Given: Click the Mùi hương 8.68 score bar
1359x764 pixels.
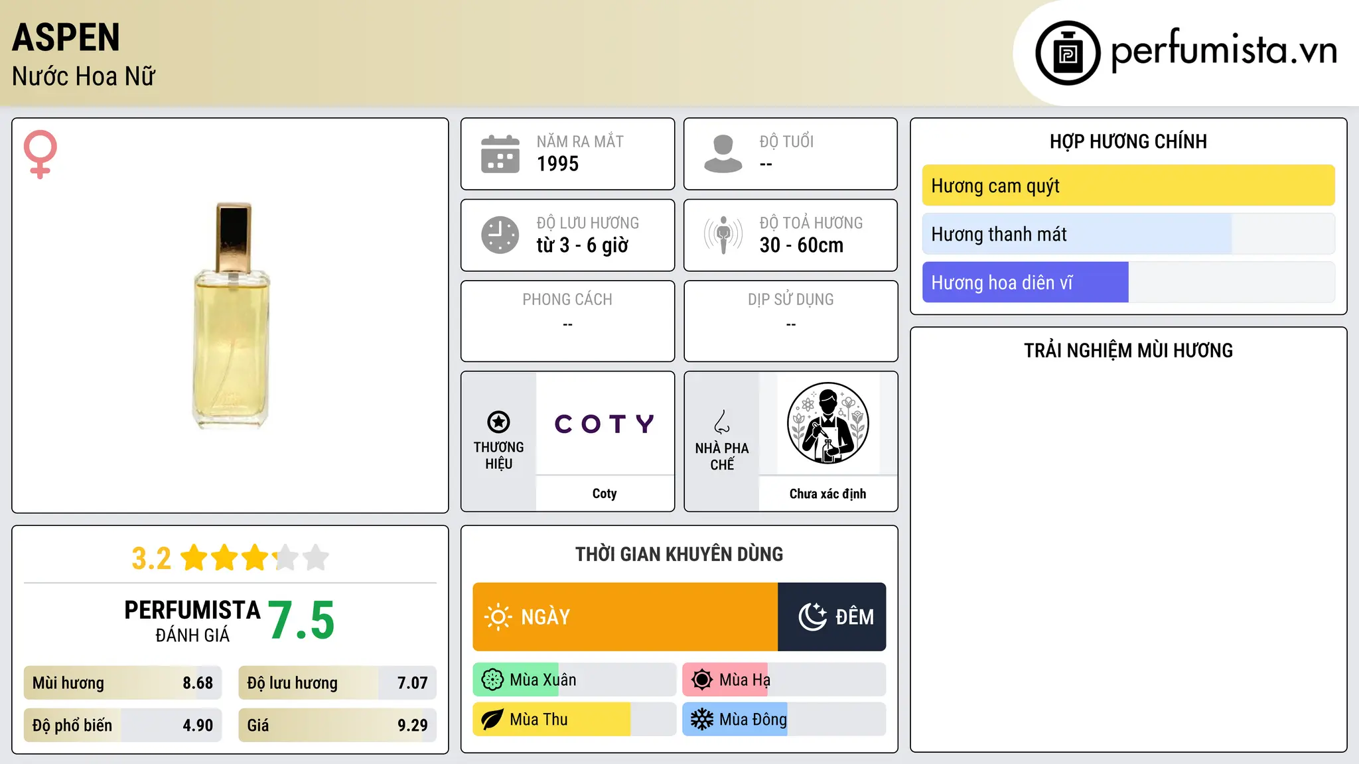Looking at the screenshot, I should tap(123, 683).
